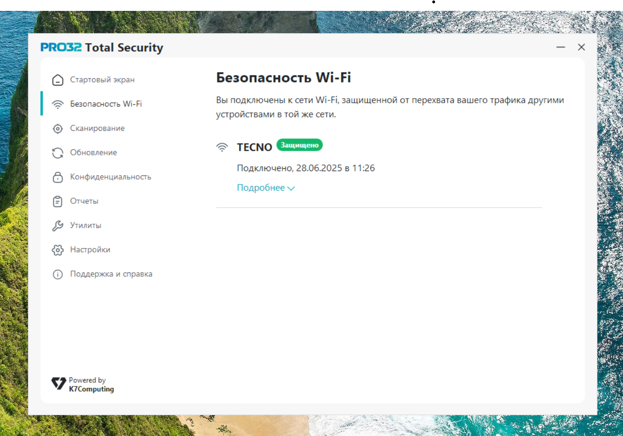Viewport: 623px width, 436px height.
Task: Click the info icon for Поддержка и справка
Action: point(57,274)
